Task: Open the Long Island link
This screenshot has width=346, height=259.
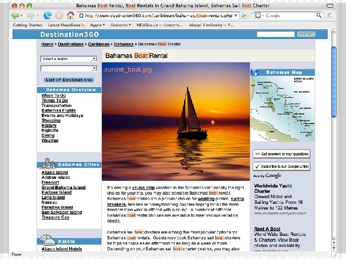Action: click(x=53, y=197)
